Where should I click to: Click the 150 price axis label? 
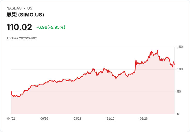[180, 47]
